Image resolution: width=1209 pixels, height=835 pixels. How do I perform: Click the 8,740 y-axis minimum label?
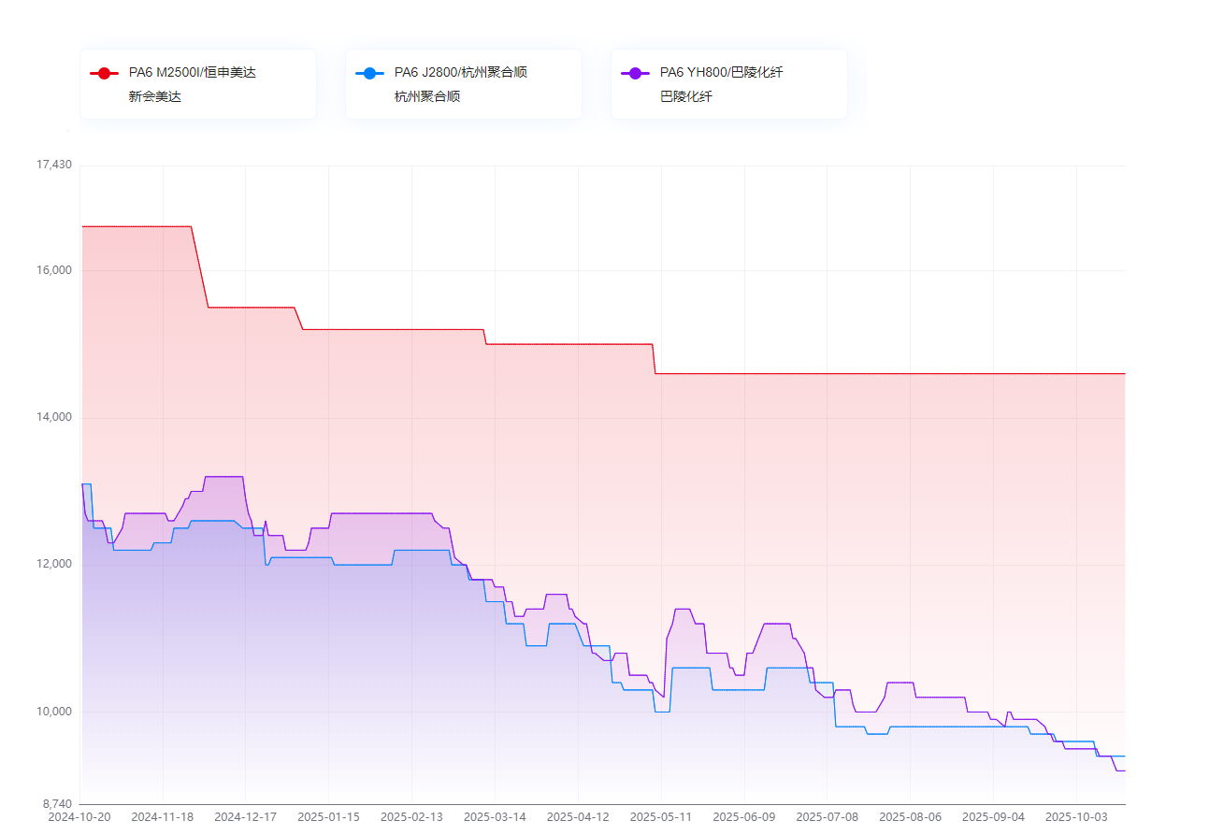(x=56, y=804)
